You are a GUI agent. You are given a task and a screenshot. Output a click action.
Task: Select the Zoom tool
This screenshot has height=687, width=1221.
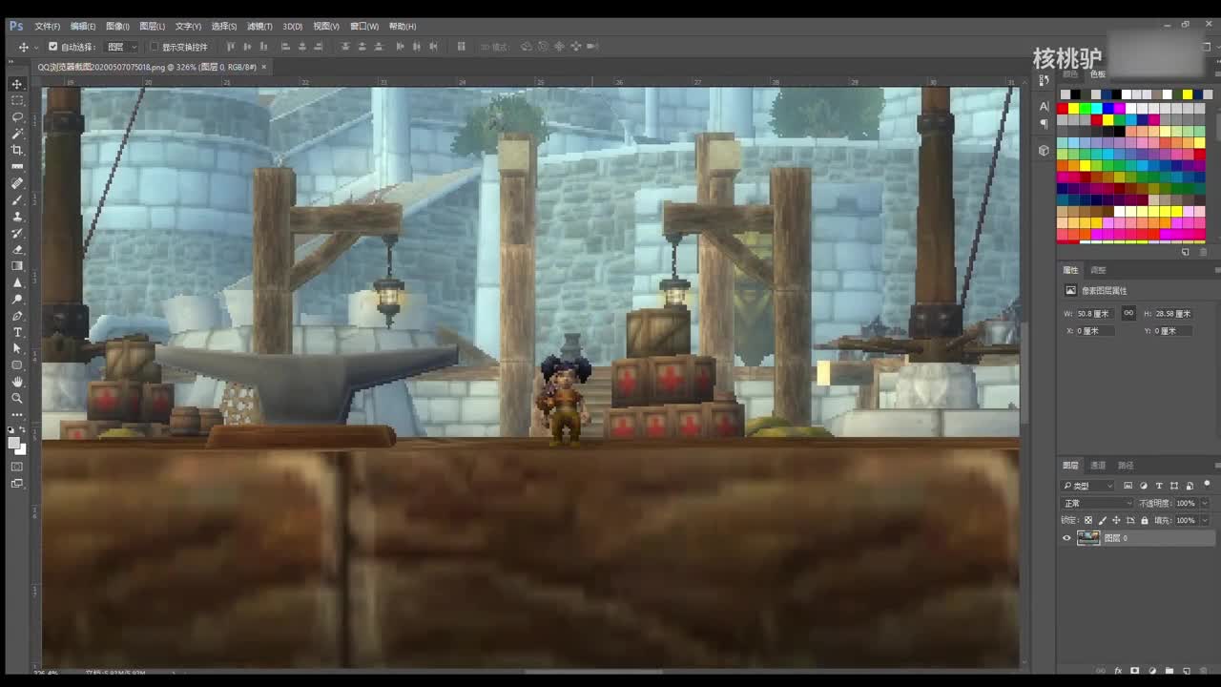(x=17, y=398)
